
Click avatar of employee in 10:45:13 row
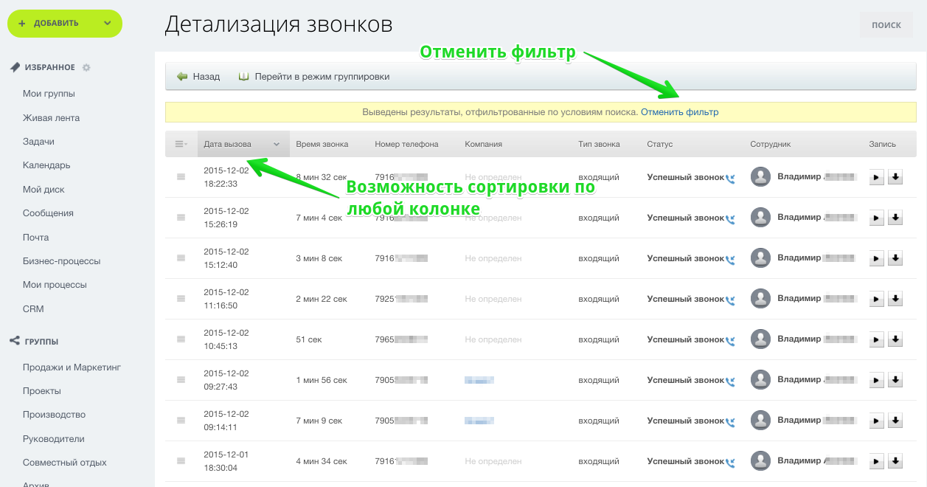pos(760,339)
